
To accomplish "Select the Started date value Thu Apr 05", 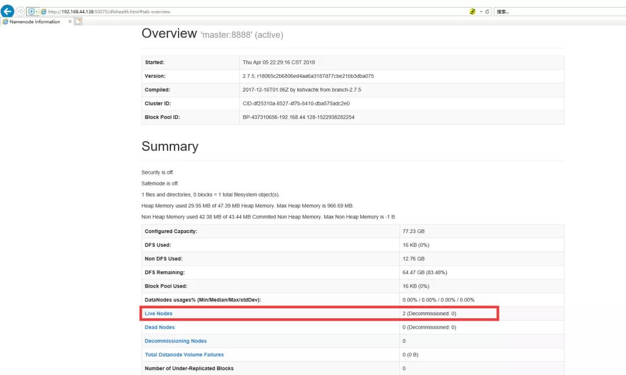I will [279, 62].
